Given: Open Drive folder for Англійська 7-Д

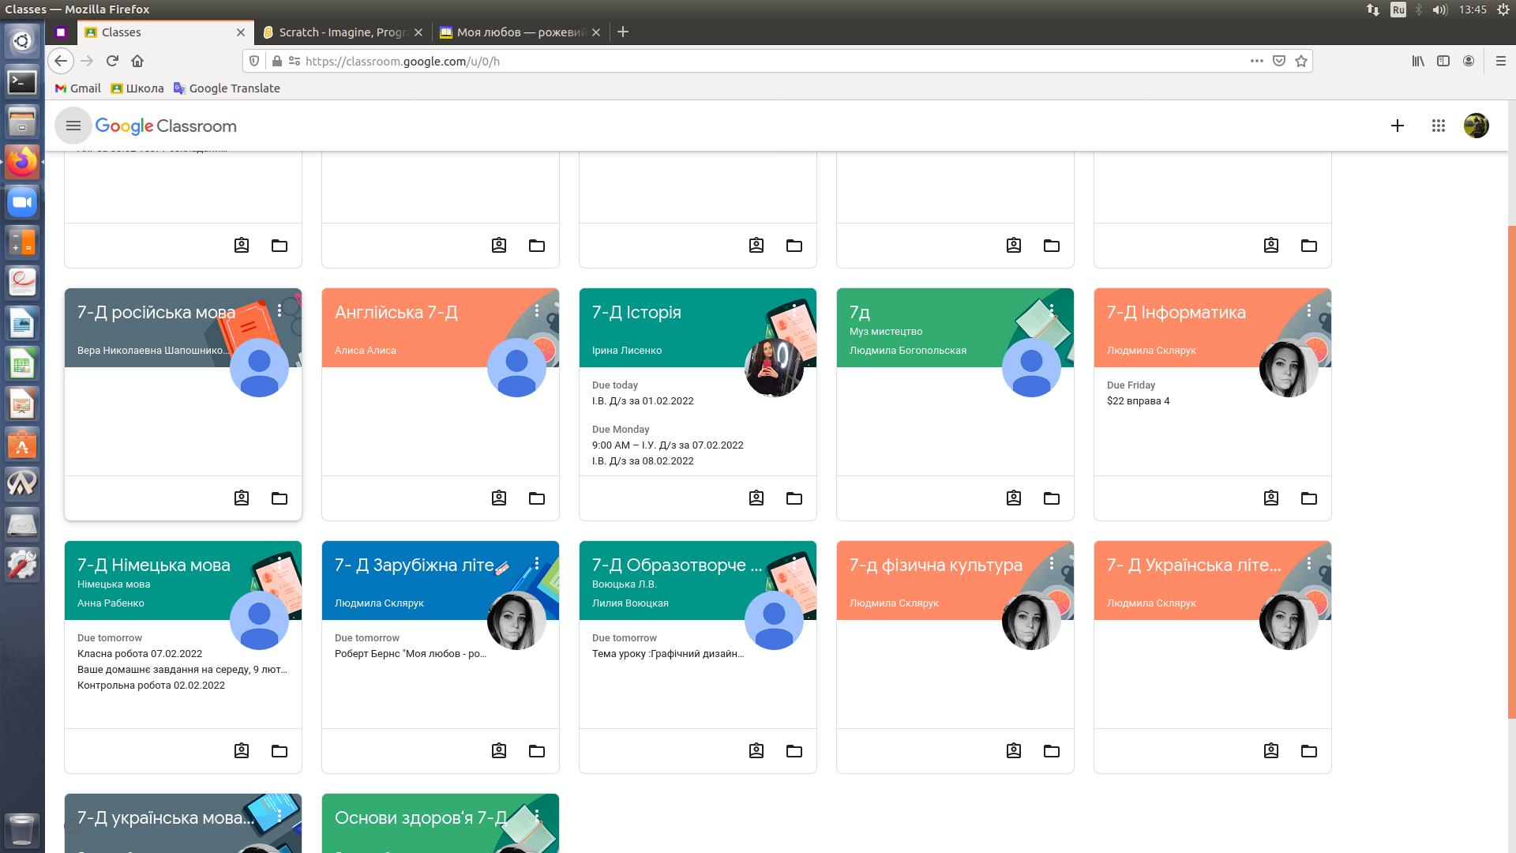Looking at the screenshot, I should pos(536,498).
